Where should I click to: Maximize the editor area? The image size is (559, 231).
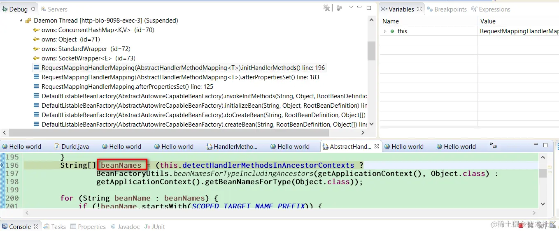(545, 145)
